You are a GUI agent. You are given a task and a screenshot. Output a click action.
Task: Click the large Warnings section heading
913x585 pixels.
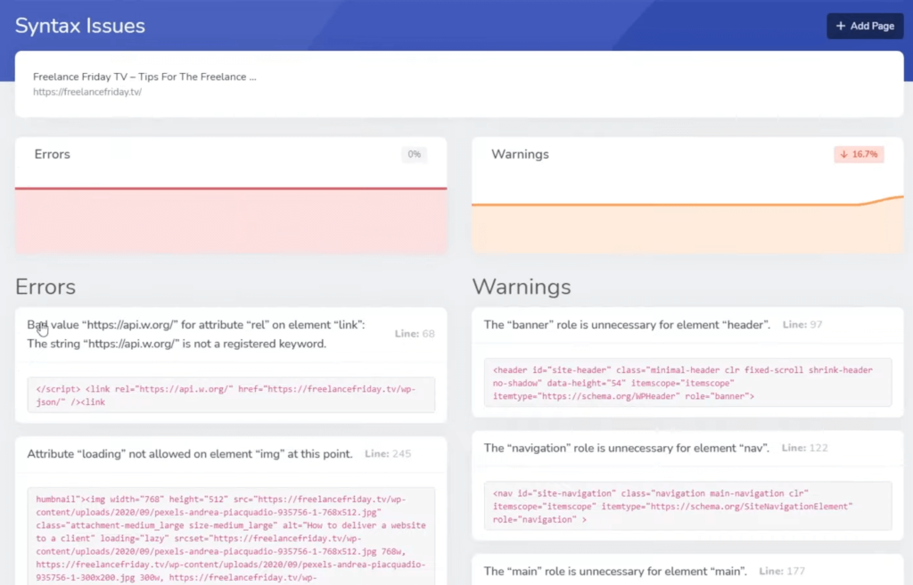[x=522, y=287]
